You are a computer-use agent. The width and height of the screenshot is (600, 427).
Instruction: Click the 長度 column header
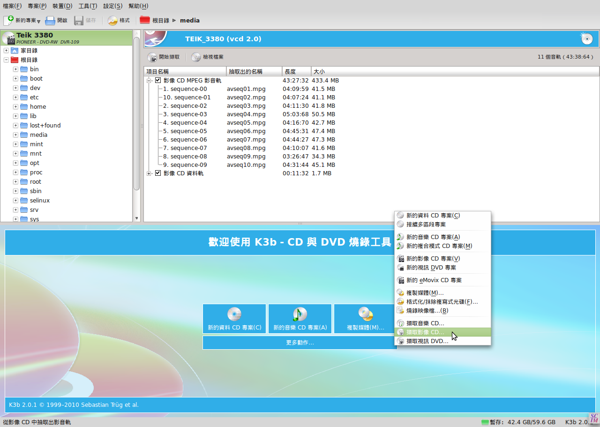pos(297,71)
